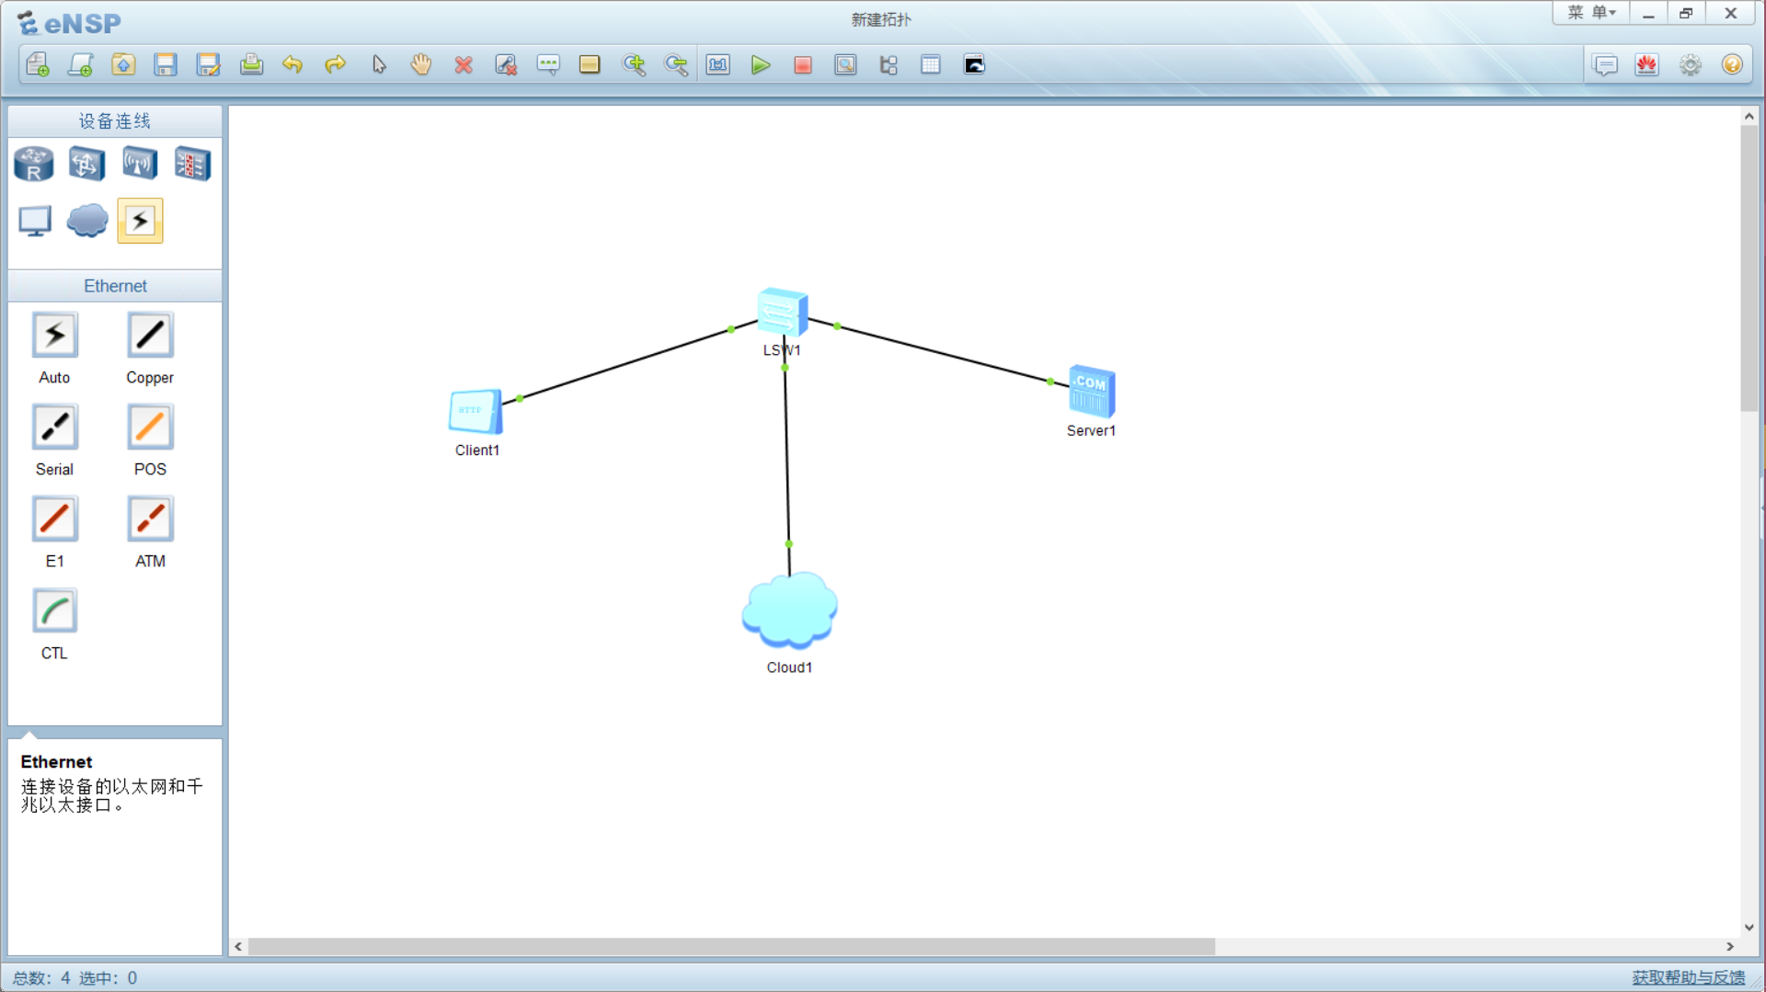Save the current topology
The width and height of the screenshot is (1766, 992).
166,65
